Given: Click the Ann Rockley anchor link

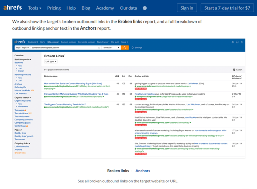Looking at the screenshot, I should [191, 118].
